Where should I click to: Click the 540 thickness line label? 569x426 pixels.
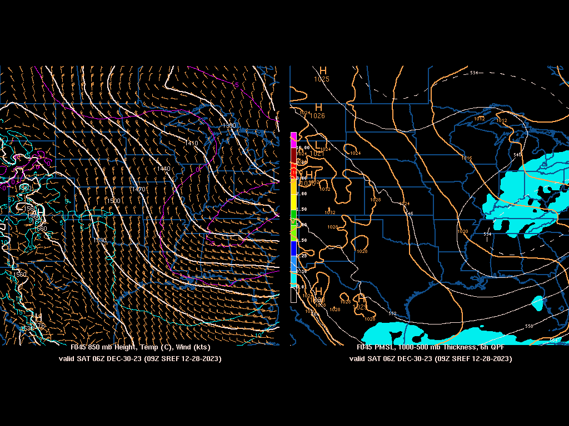pos(517,155)
